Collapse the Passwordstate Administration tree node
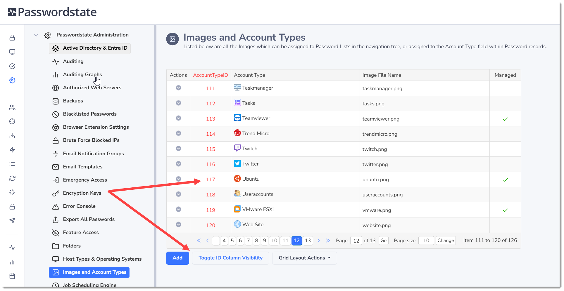This screenshot has width=564, height=291. pos(36,35)
